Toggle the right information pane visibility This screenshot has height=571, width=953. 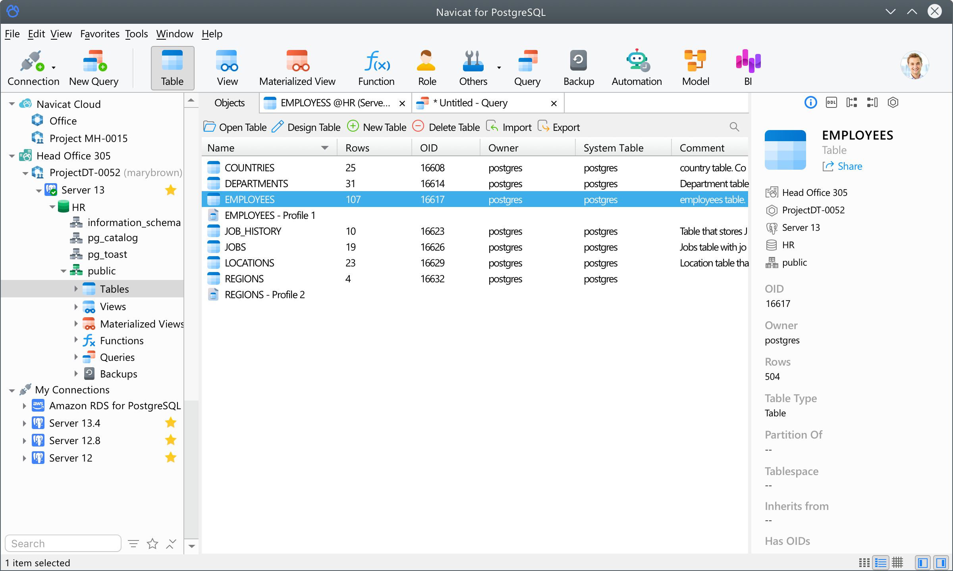[x=941, y=563]
